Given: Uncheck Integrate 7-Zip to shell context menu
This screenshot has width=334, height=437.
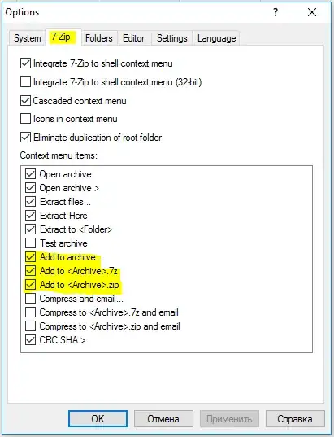Looking at the screenshot, I should tap(25, 63).
